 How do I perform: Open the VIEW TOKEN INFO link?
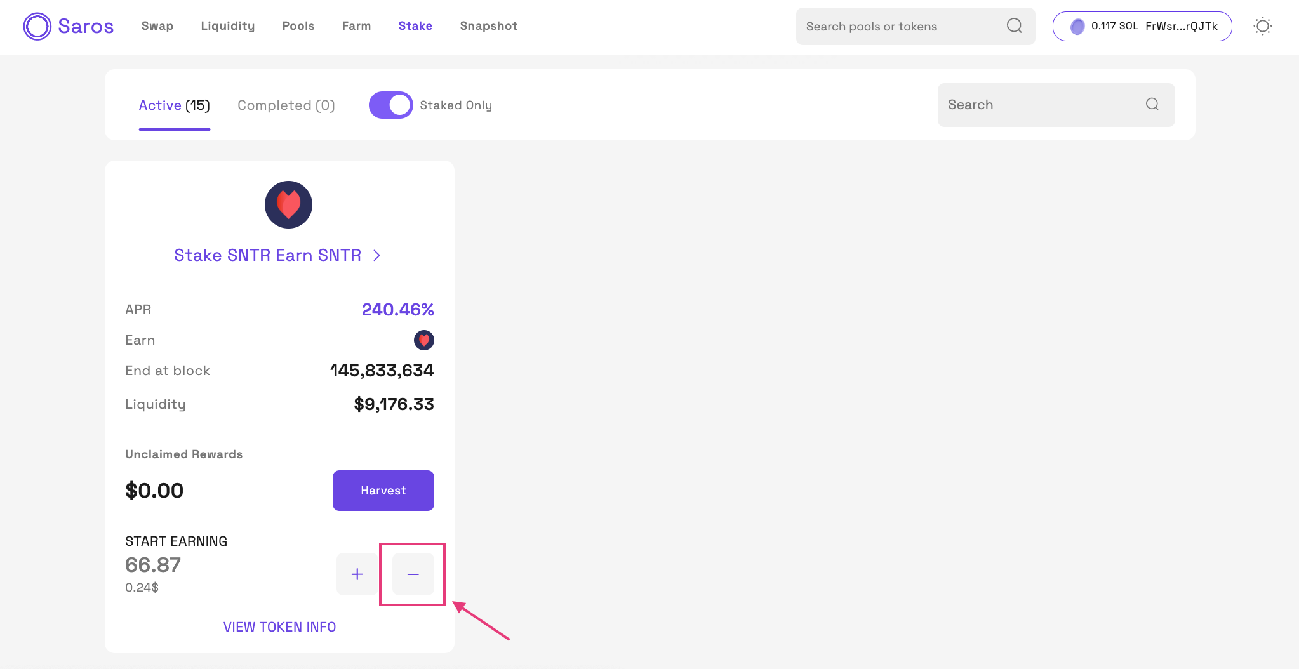point(279,627)
